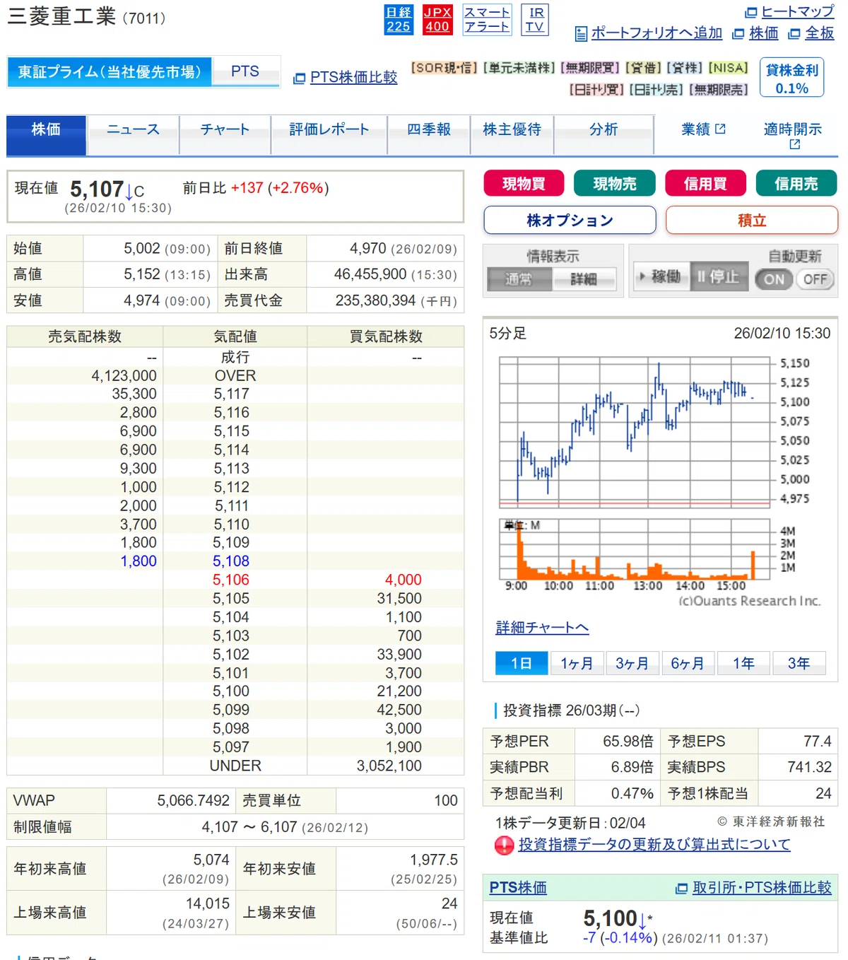Screen dimensions: 848x960
Task: Turn 自動更新 ON
Action: 775,279
